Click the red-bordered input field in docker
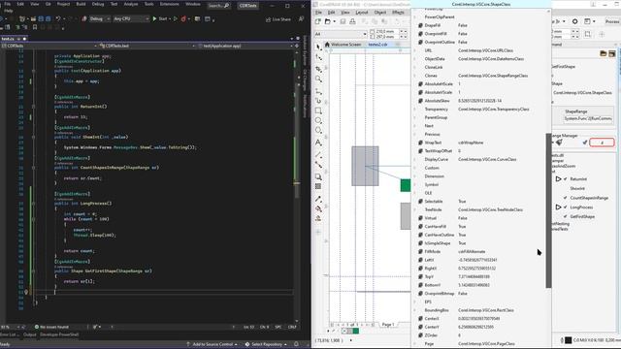The height and width of the screenshot is (349, 621). (x=602, y=143)
